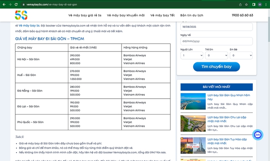Click the browser back arrow
This screenshot has width=270, height=161.
click(4, 5)
